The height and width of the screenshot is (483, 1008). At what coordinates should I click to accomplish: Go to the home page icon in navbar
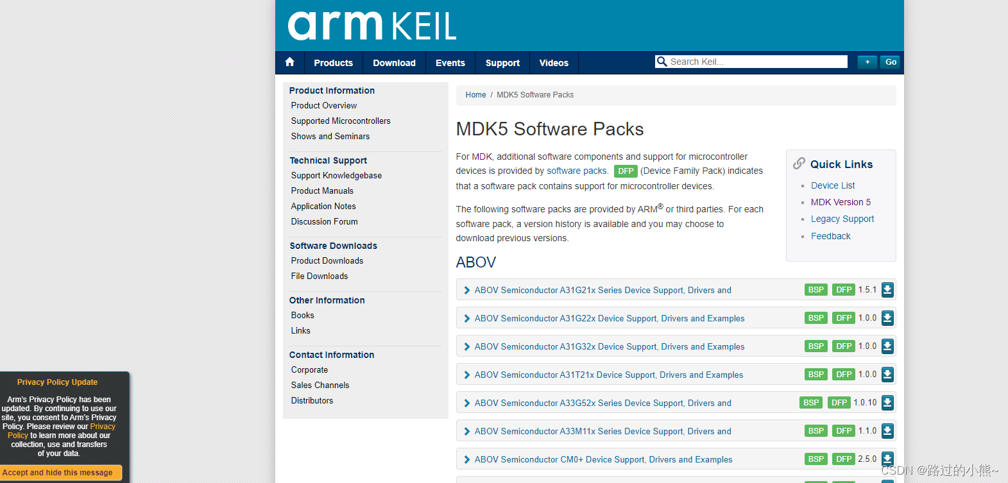click(x=289, y=62)
